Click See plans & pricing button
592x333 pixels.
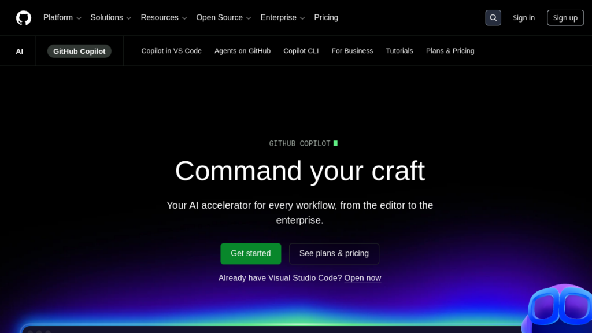334,254
